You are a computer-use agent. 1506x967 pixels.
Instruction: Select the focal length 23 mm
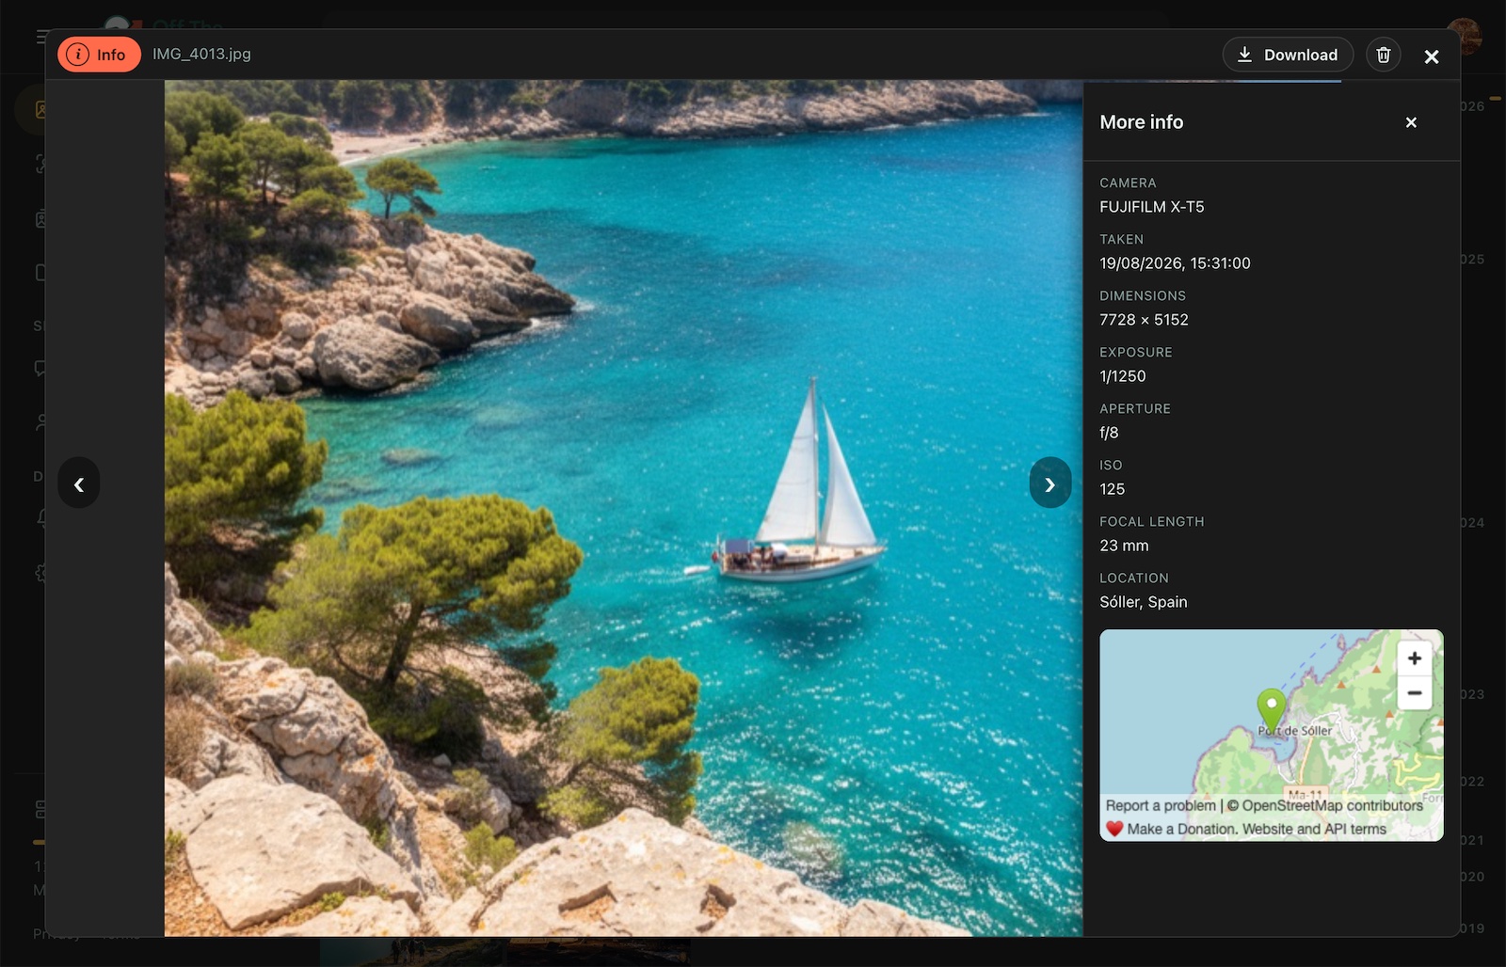point(1124,546)
